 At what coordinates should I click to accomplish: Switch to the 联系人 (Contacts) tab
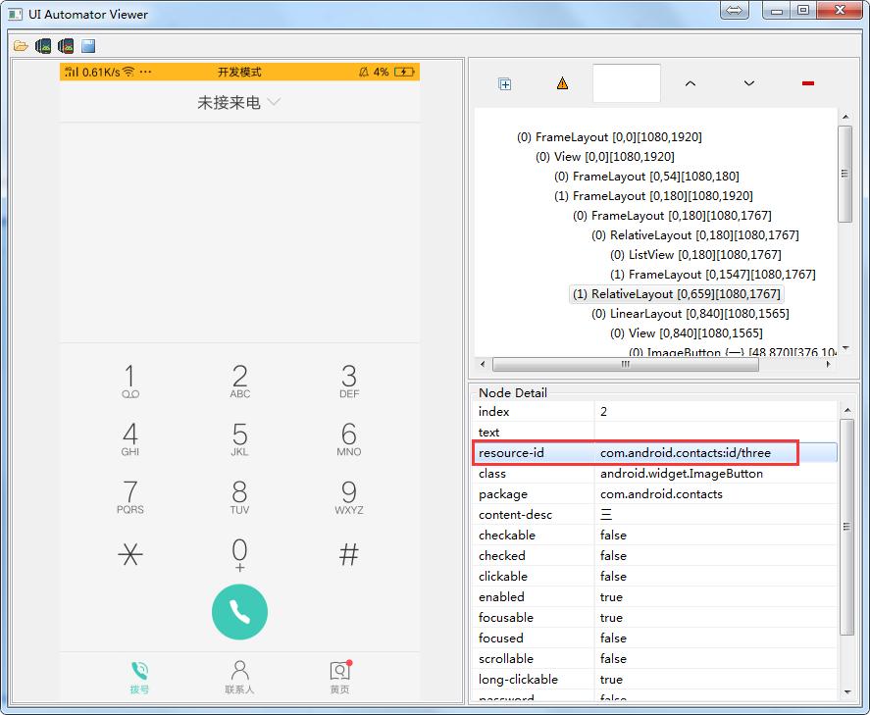(239, 675)
